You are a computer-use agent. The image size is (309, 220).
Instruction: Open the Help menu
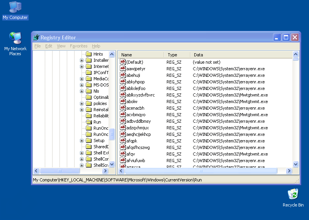[96, 46]
